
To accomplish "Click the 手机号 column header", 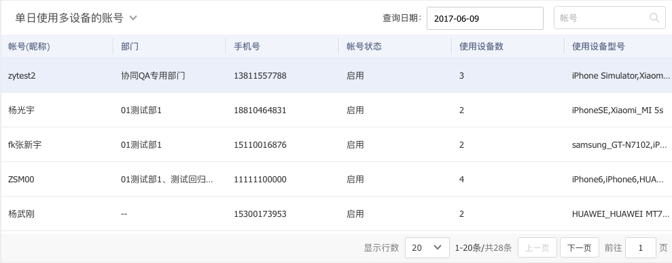I will pyautogui.click(x=247, y=47).
